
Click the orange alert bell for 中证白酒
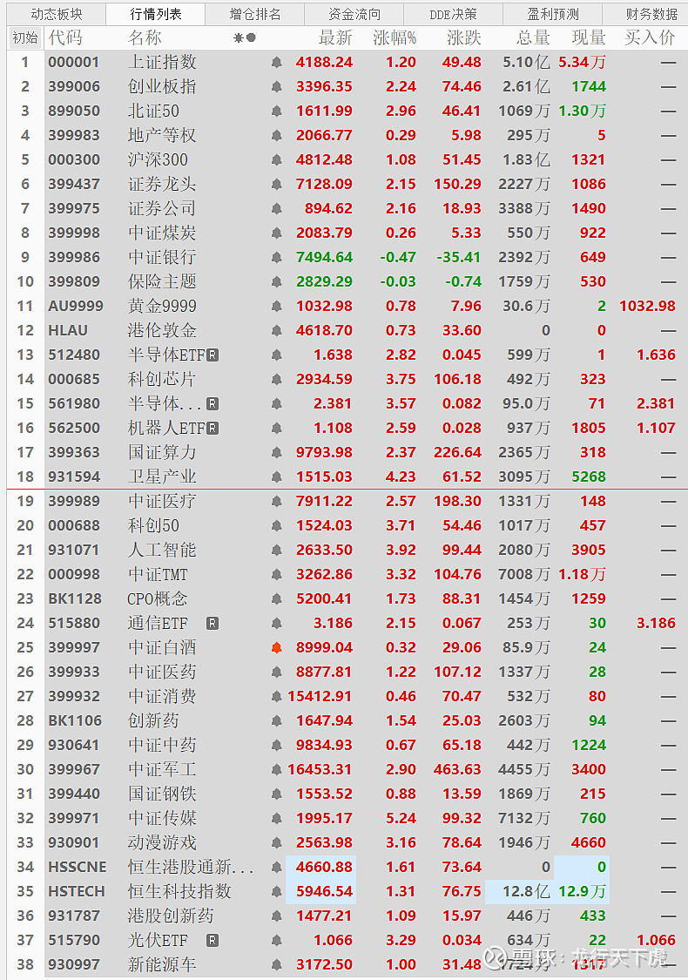click(x=277, y=648)
